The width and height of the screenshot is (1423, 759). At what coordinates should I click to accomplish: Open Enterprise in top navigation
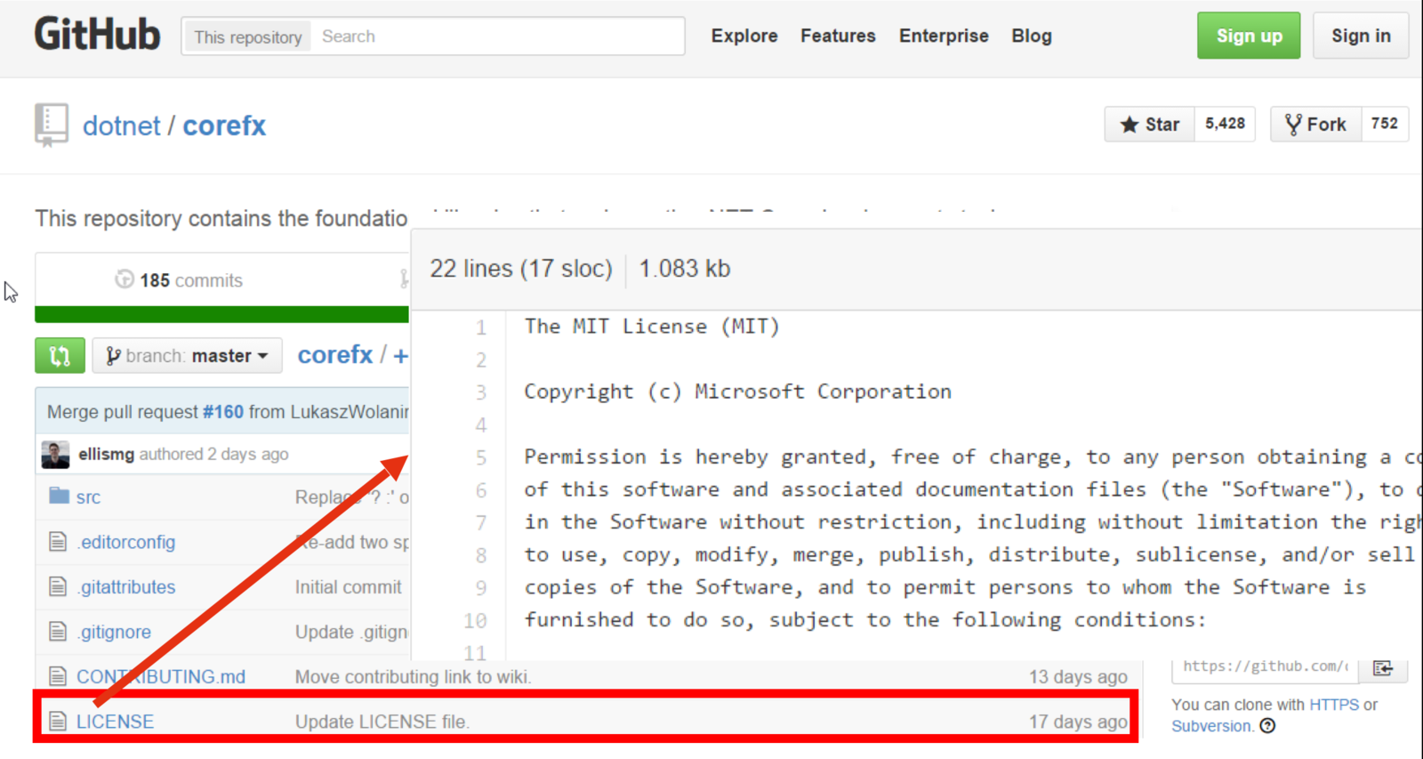pyautogui.click(x=944, y=36)
